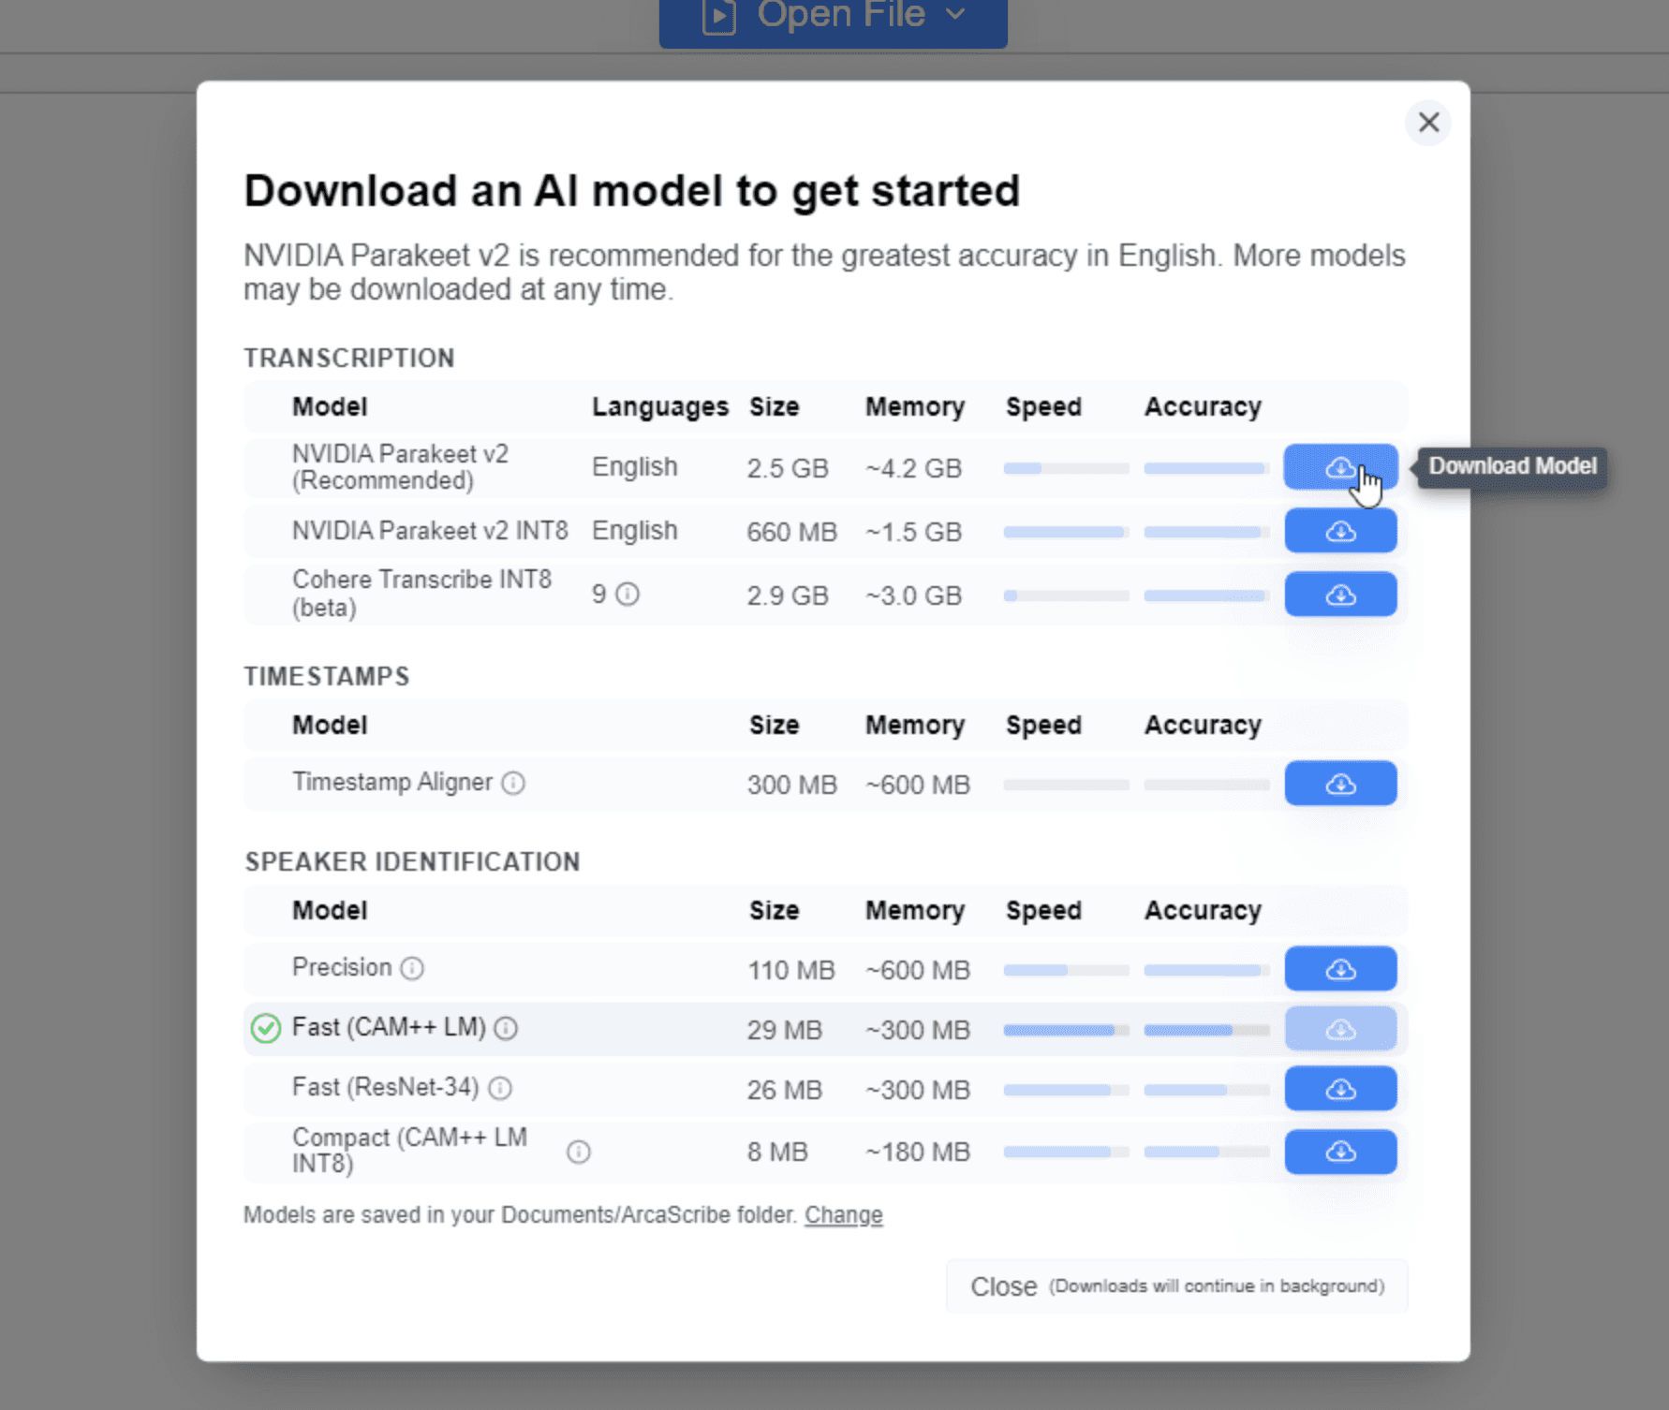
Task: Open Timestamp Aligner info icon
Action: (x=513, y=783)
